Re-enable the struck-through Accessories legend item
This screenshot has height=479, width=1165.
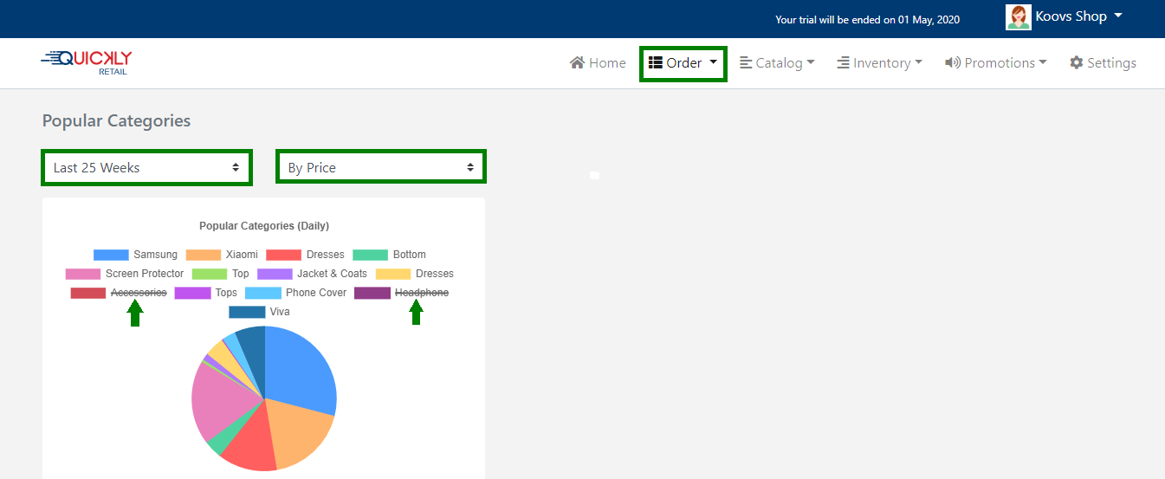138,293
